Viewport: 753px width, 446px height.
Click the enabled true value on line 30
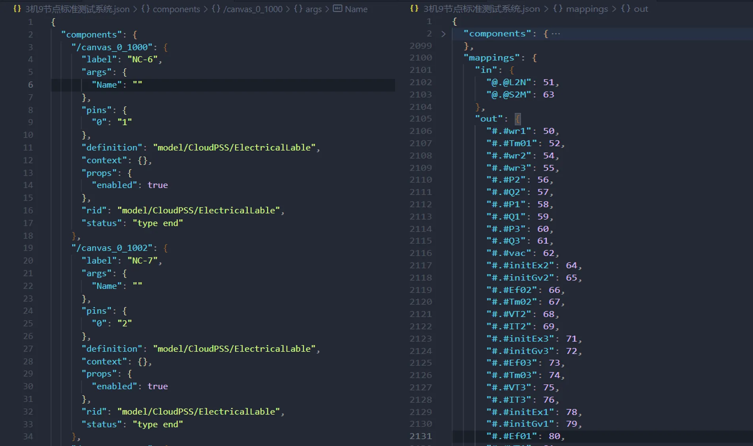158,386
